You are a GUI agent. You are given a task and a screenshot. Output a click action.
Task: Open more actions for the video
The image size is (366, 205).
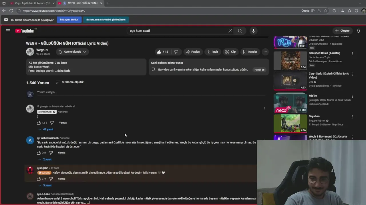click(x=265, y=52)
